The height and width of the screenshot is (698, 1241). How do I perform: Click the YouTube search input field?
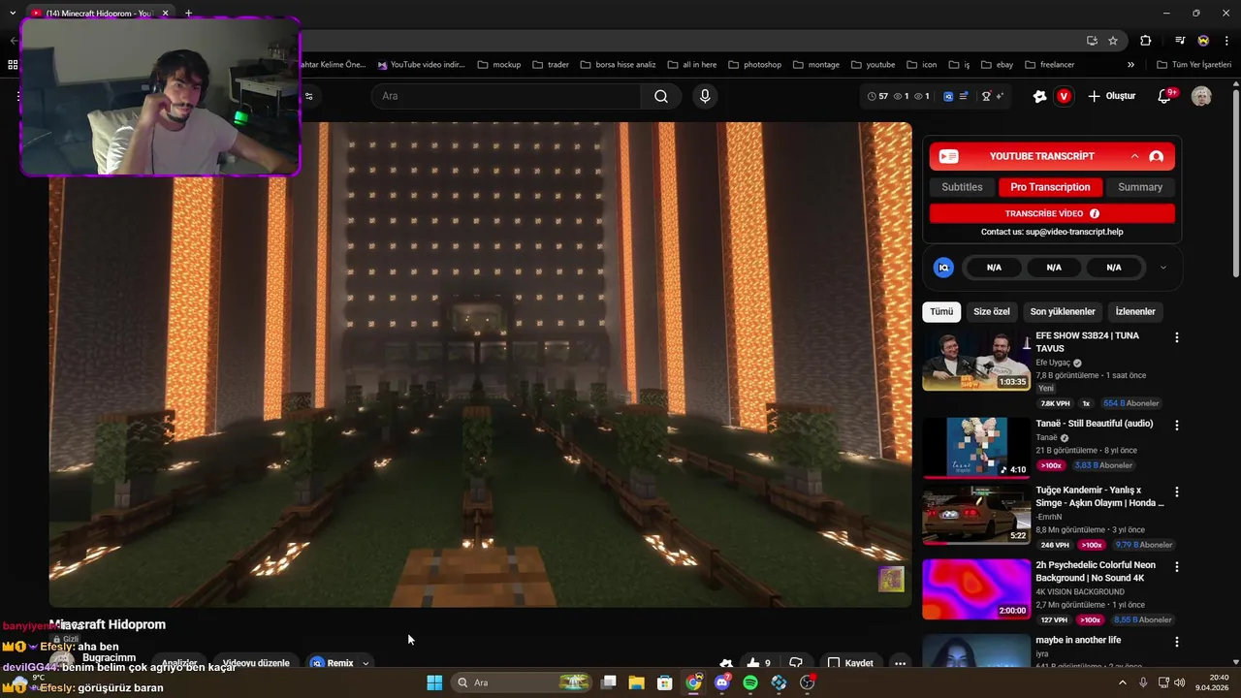[x=505, y=96]
